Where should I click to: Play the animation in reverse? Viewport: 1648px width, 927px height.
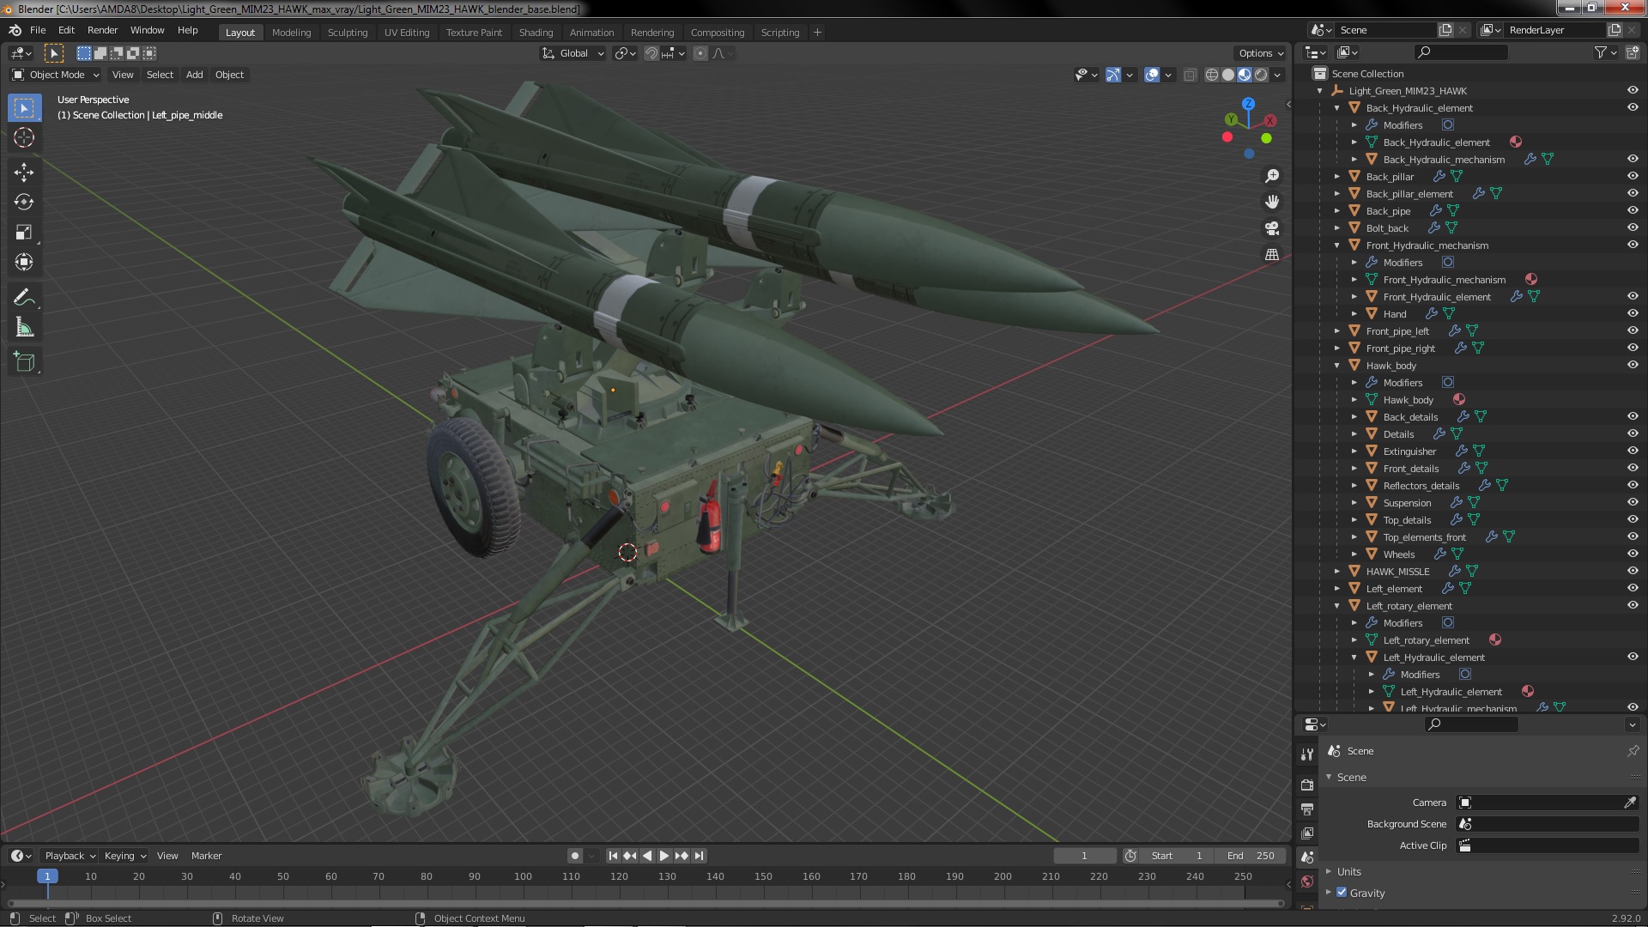coord(647,856)
